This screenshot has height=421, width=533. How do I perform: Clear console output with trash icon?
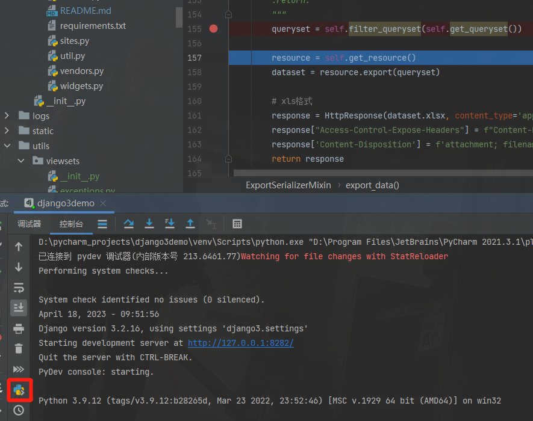click(x=19, y=348)
